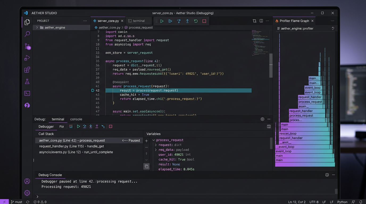Click the Search magnifier in the activity bar

[27, 34]
